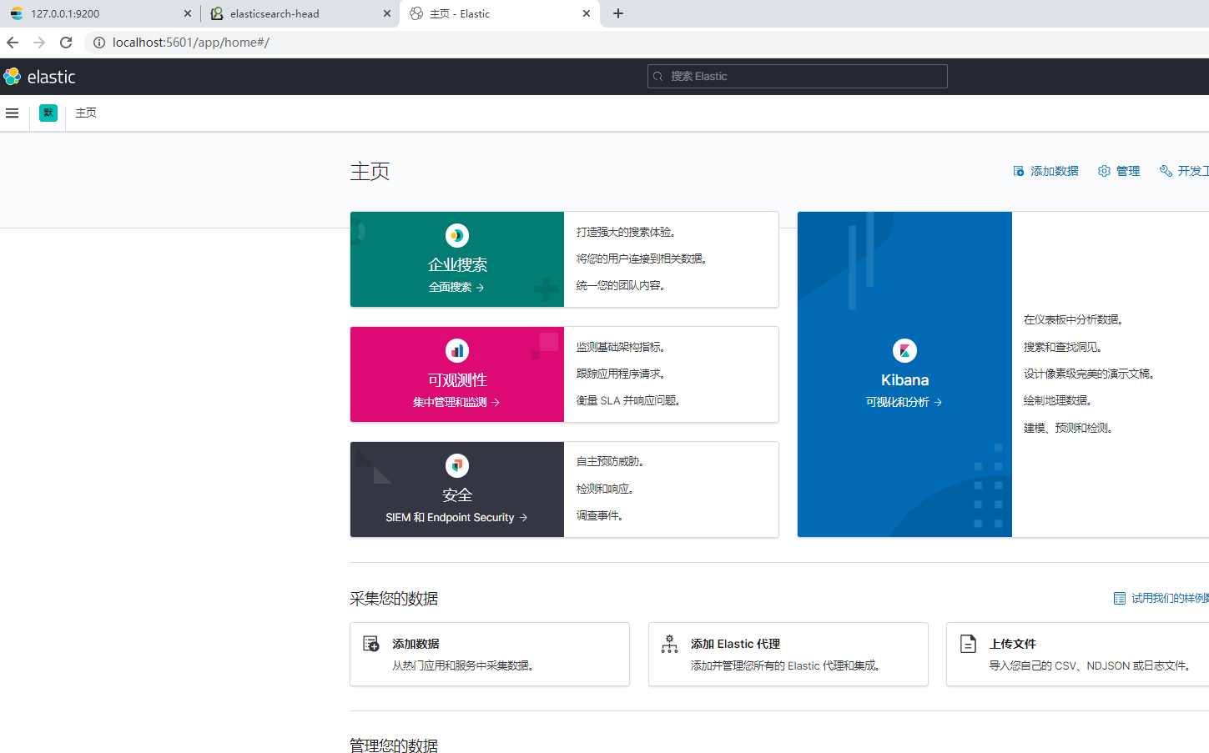Follow the 集中管理和监测 link

pyautogui.click(x=456, y=402)
